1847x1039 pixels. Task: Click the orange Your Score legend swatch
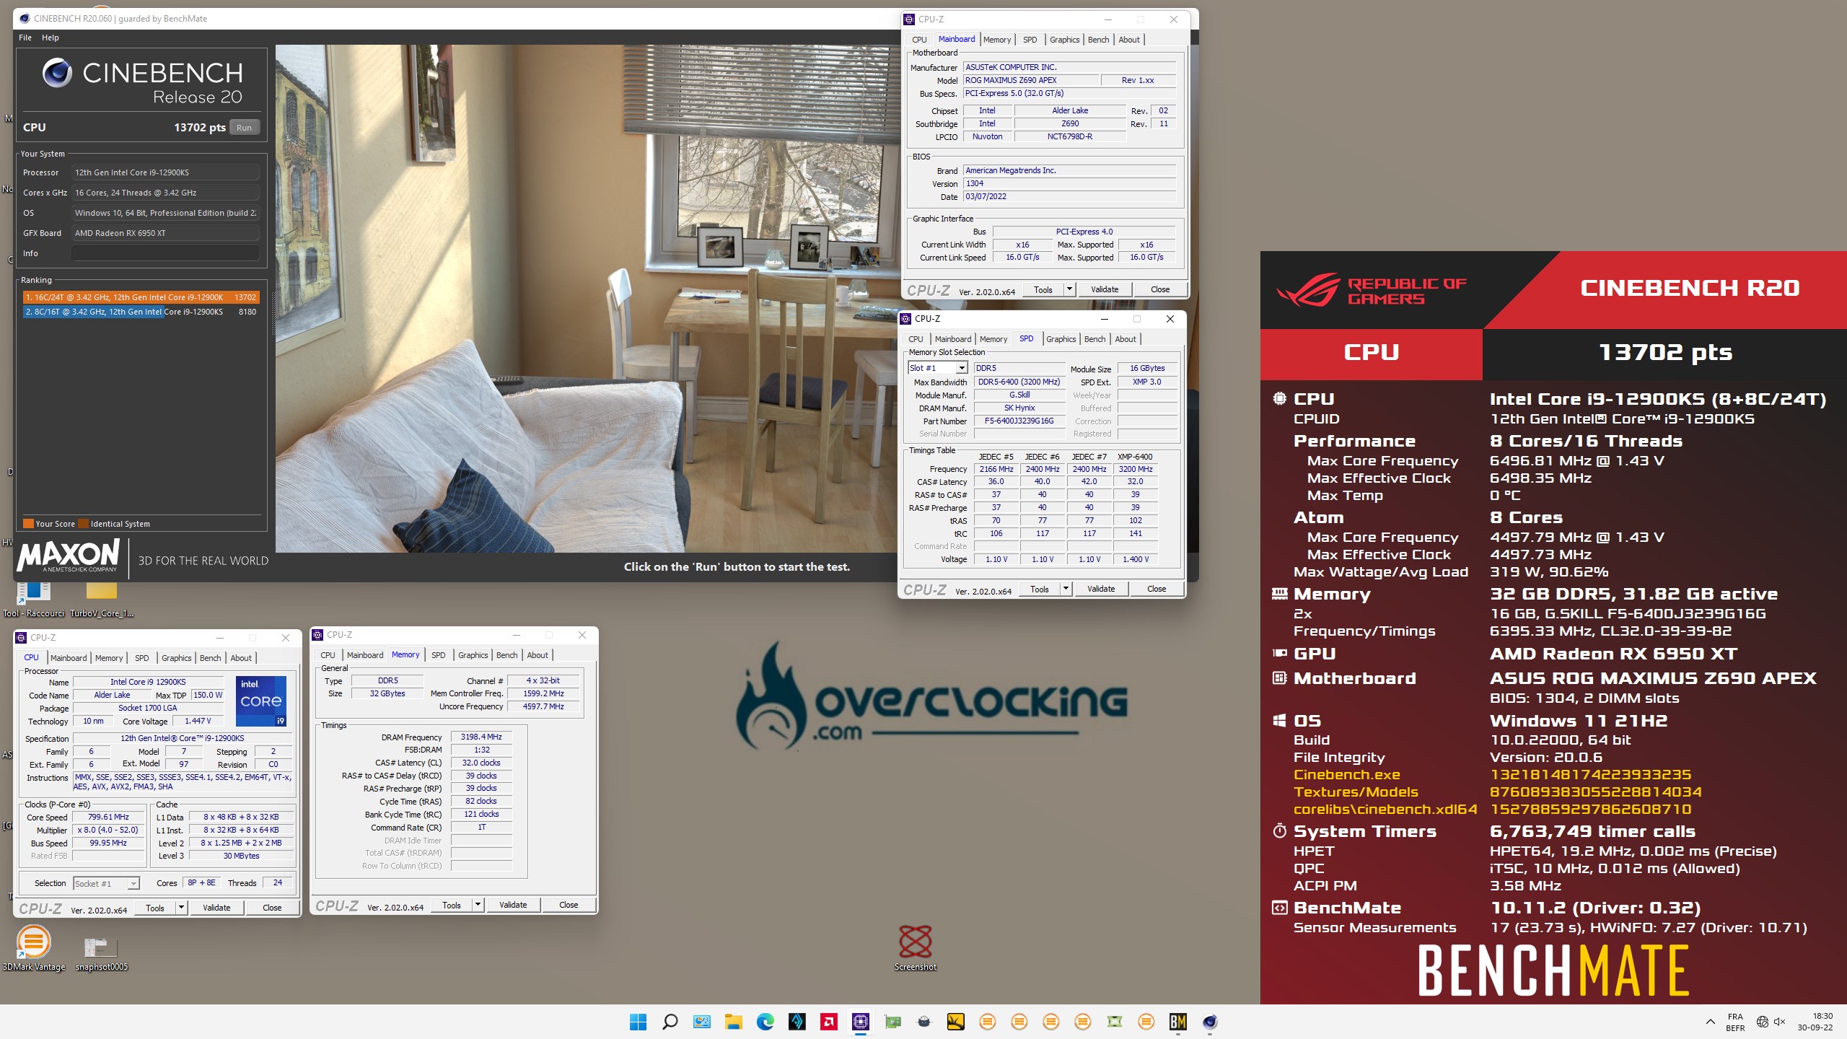click(28, 524)
